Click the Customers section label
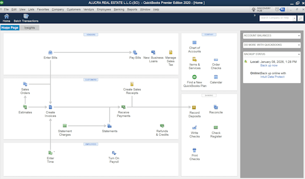Screen dimensions: 305x179 (x=91, y=80)
